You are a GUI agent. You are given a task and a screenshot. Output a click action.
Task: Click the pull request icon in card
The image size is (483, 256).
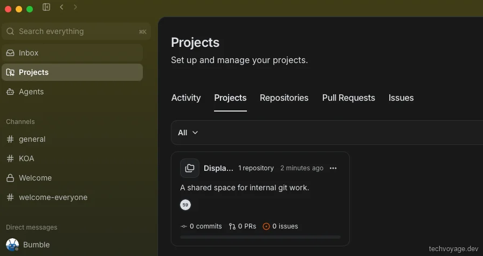coord(232,226)
